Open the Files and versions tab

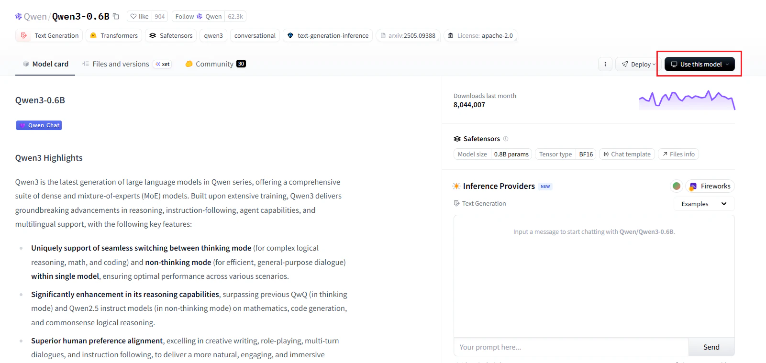[x=116, y=64]
